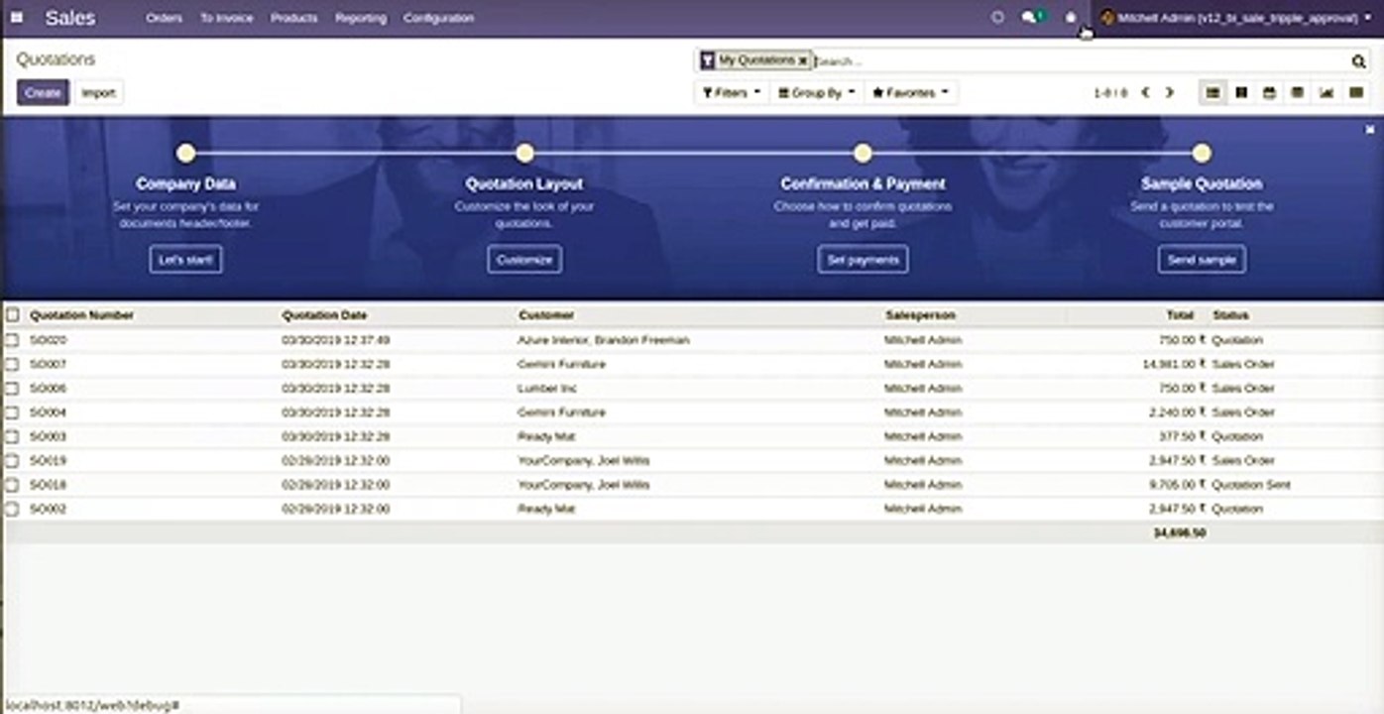Click the Customize button
Screen dimensions: 1384x714
(524, 260)
